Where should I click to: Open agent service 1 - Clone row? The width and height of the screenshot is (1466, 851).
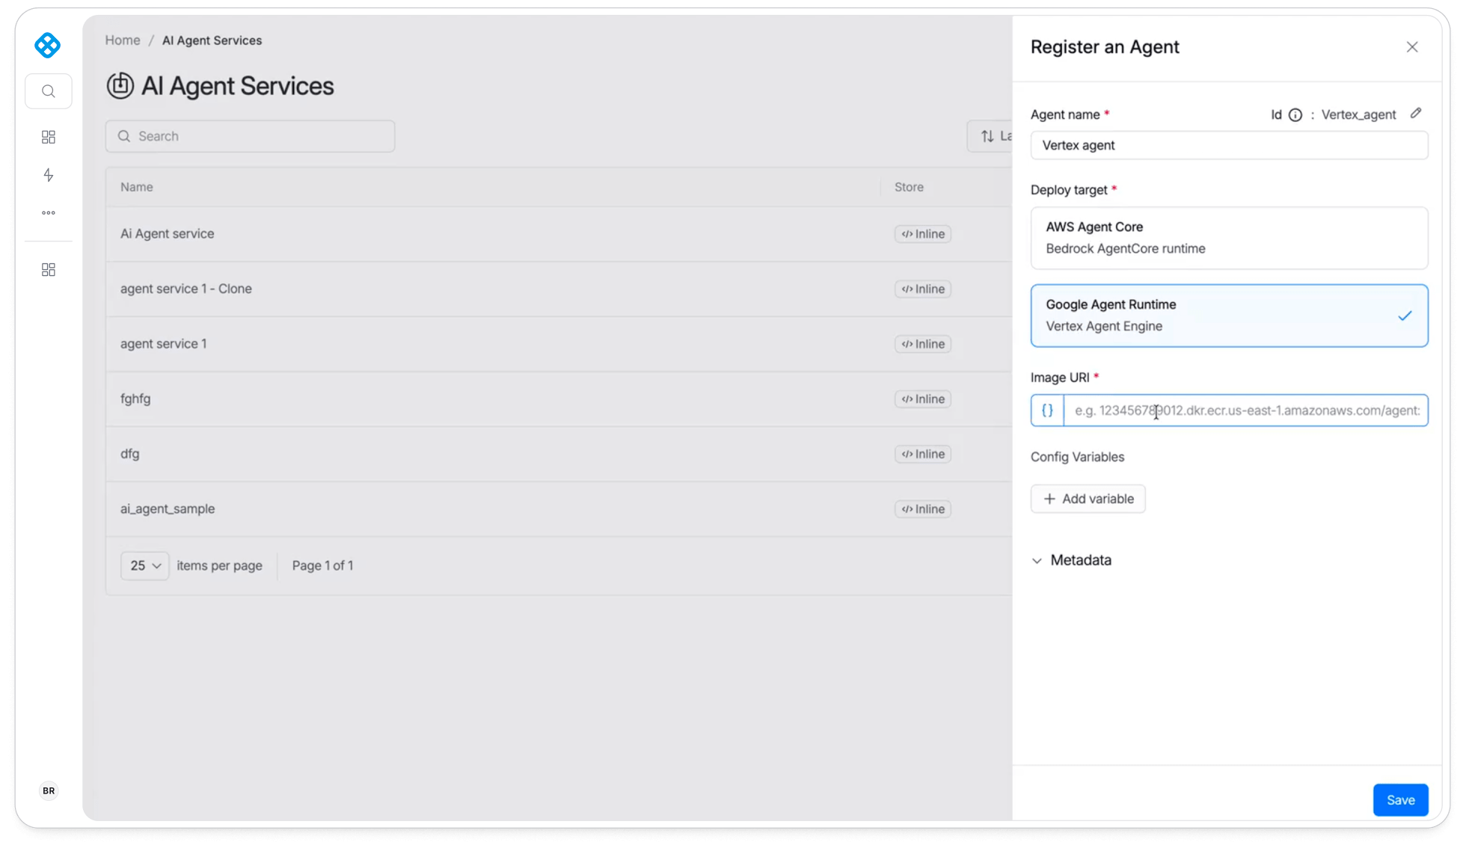tap(559, 289)
